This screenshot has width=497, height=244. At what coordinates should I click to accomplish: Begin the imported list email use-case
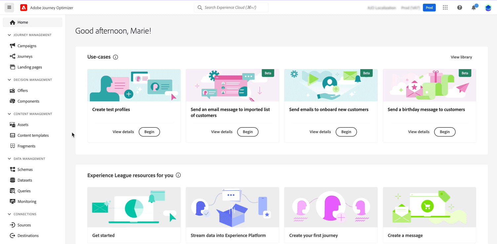pyautogui.click(x=248, y=132)
